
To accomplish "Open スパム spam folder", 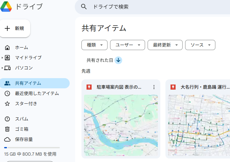I will click(x=21, y=119).
